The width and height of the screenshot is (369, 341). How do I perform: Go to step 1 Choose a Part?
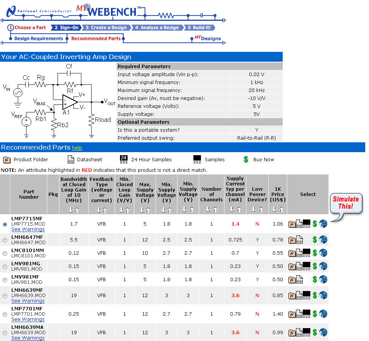tap(26, 28)
